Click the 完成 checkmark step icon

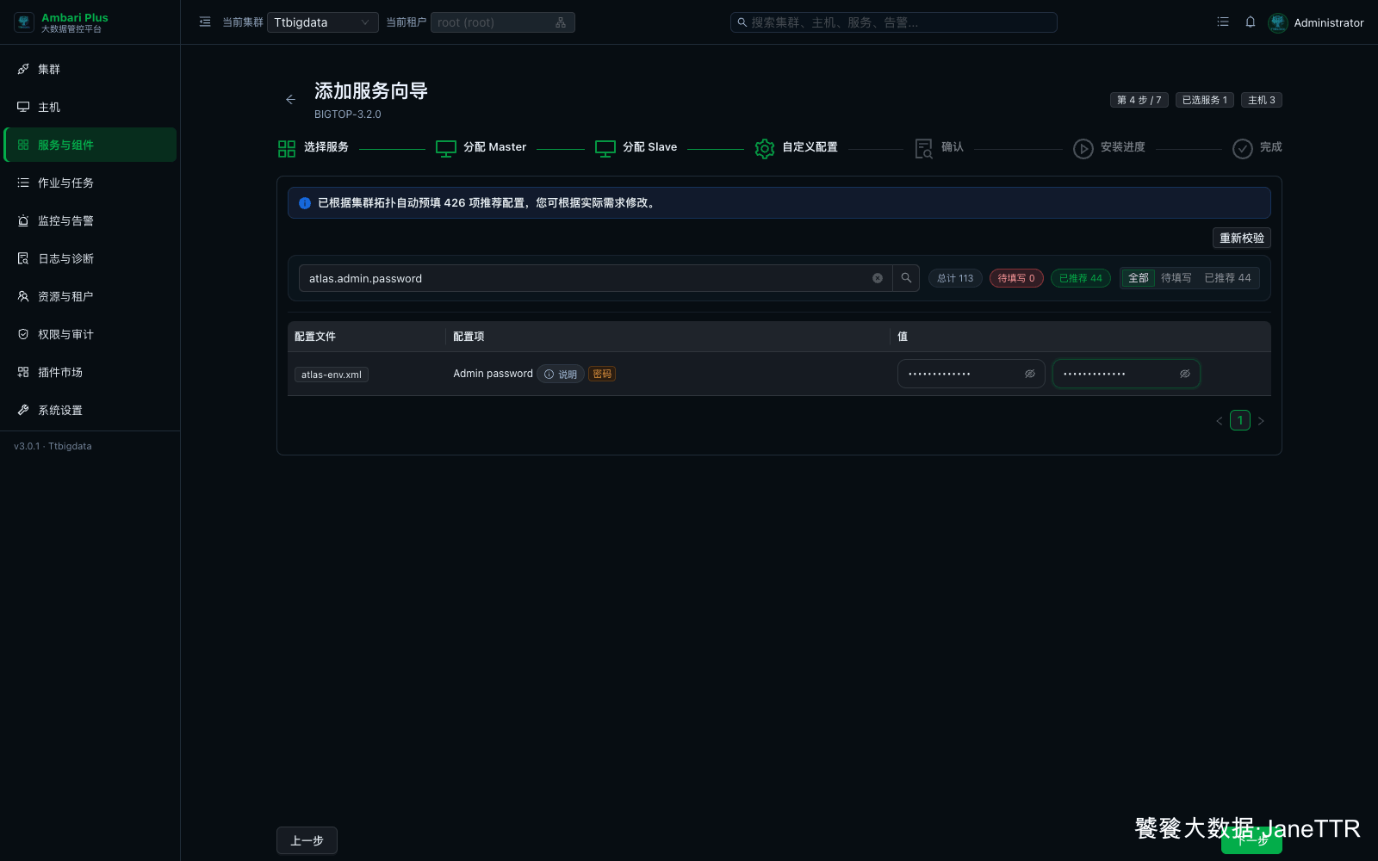click(1243, 149)
